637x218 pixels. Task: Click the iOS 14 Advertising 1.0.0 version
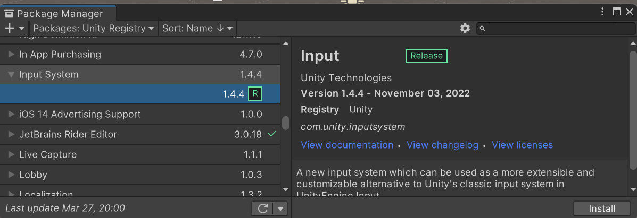251,114
